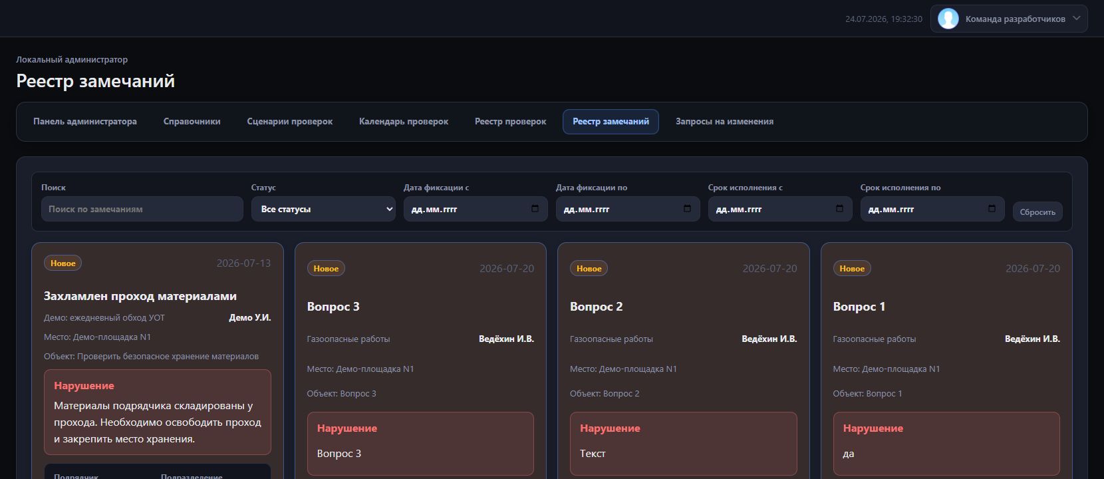Click Объект: Проверить безопасное хранение материалов
The width and height of the screenshot is (1104, 479).
pos(151,357)
